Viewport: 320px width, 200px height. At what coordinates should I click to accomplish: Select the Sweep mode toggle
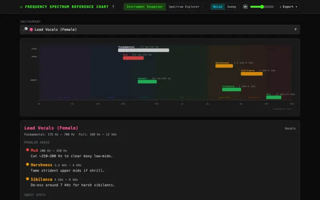232,7
